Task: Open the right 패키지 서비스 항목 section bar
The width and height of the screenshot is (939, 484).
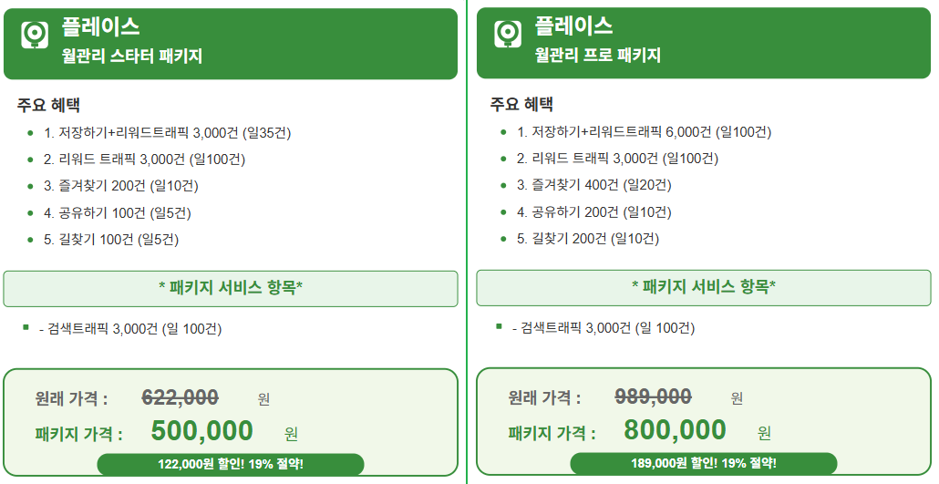Action: coord(704,287)
